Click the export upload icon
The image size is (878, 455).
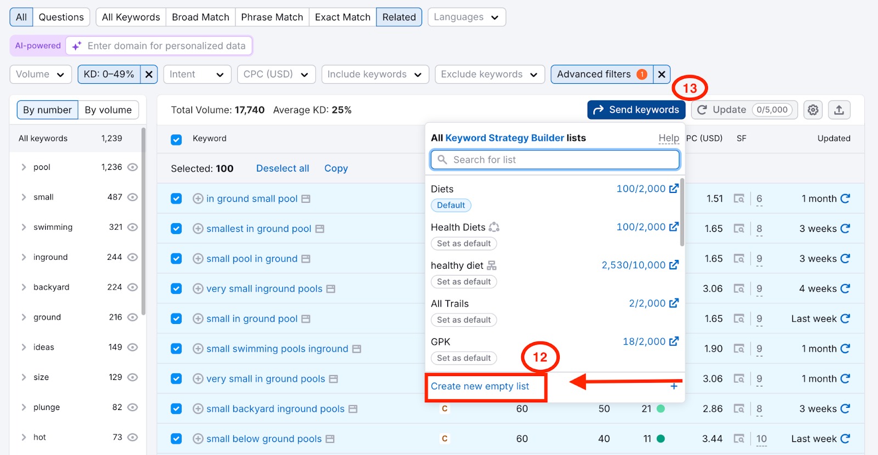click(x=839, y=110)
